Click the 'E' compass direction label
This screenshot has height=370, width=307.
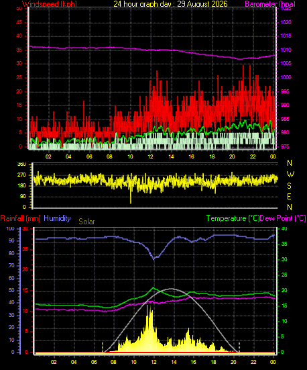tap(289, 196)
